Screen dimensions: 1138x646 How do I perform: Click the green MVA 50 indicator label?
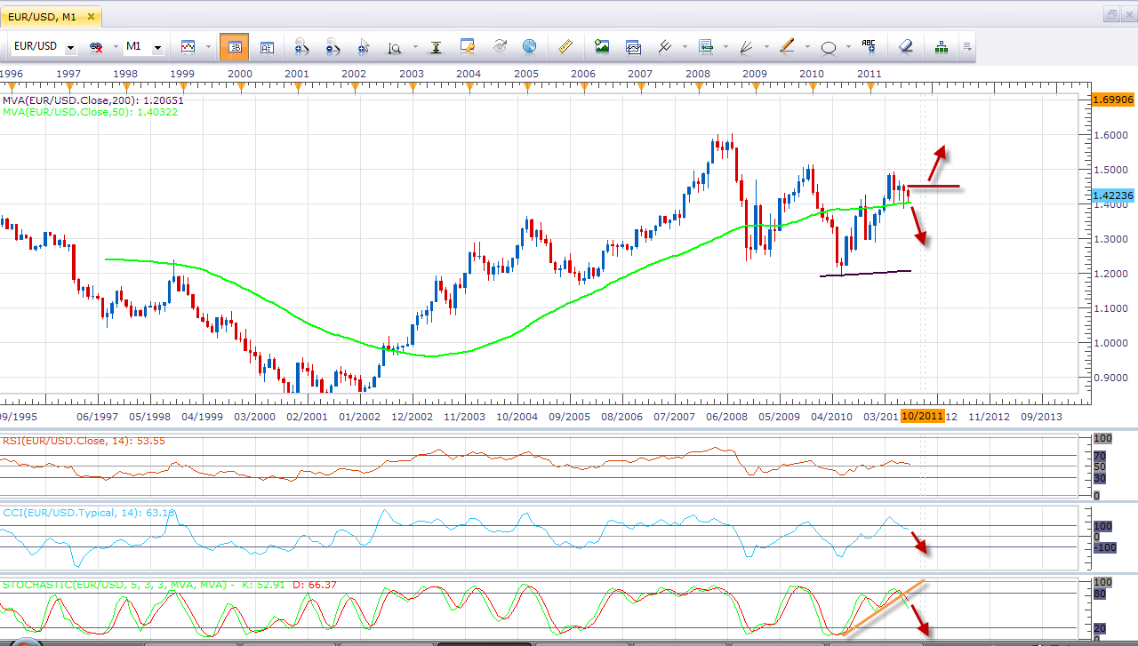(x=90, y=112)
